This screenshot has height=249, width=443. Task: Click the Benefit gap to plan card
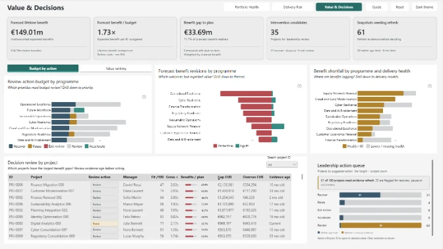221,38
